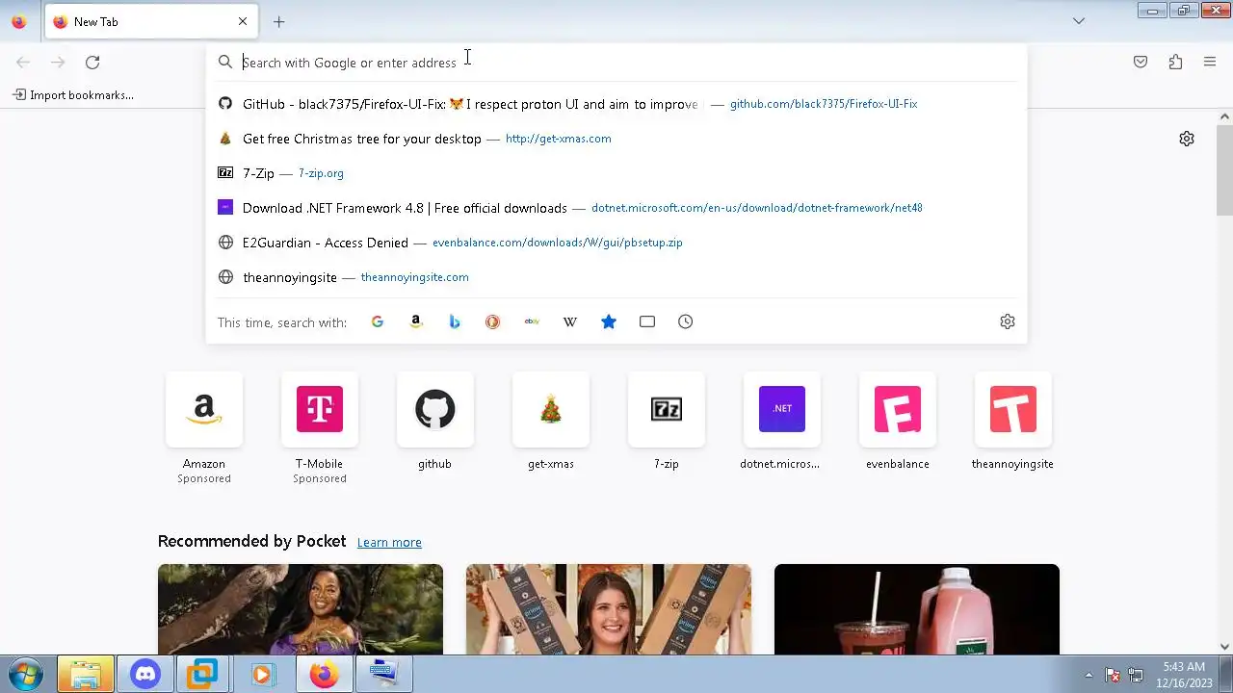Search with Wikipedia one-off icon
Screen dimensions: 1233x693
[570, 321]
